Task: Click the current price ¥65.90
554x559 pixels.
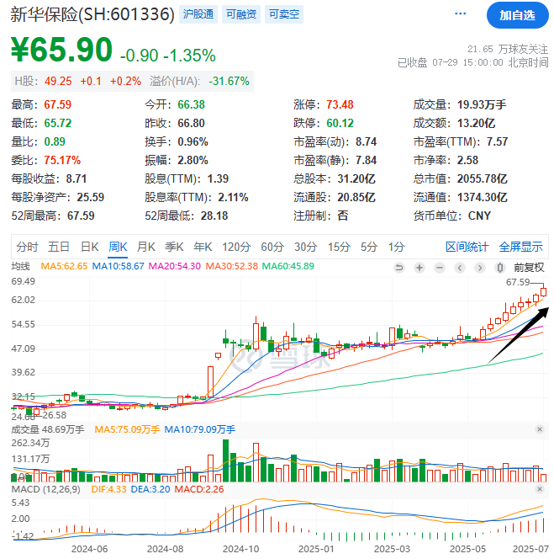Action: point(62,49)
